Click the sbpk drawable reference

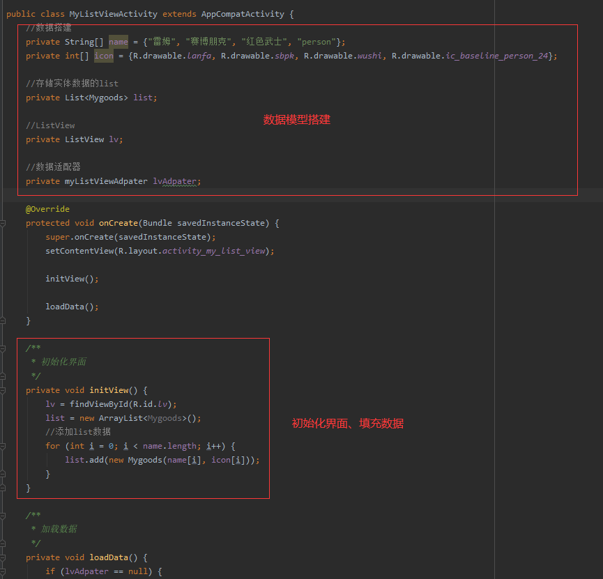coord(284,56)
